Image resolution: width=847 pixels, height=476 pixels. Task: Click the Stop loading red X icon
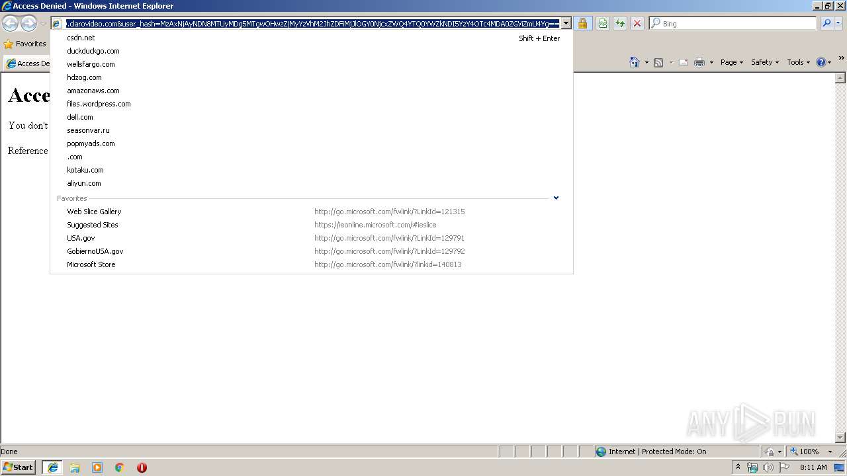pyautogui.click(x=637, y=24)
